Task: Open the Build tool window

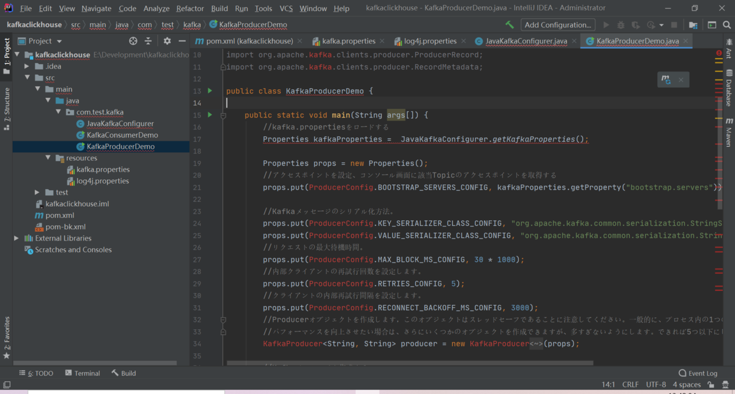Action: (x=124, y=373)
